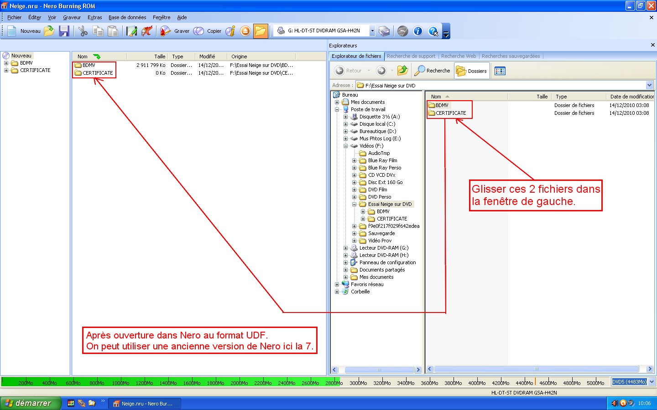
Task: Expand Blue Ray Film folder node
Action: pyautogui.click(x=355, y=160)
